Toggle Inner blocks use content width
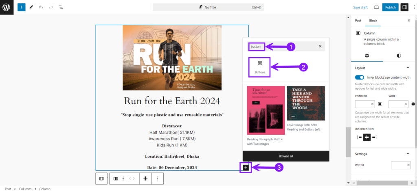Viewport: 417px width, 191px height. click(360, 77)
